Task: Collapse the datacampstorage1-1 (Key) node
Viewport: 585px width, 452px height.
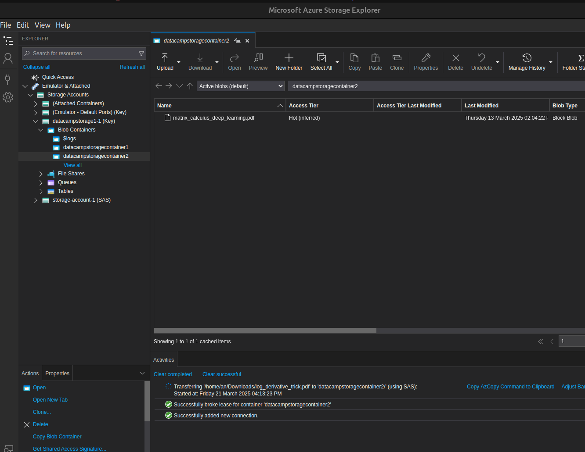Action: (36, 121)
